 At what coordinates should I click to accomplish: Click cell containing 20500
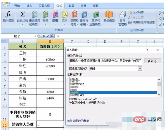(x=50, y=66)
